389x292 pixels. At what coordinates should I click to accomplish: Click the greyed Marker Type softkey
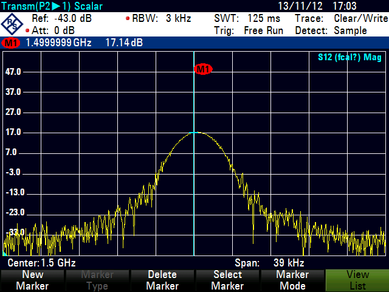97,280
